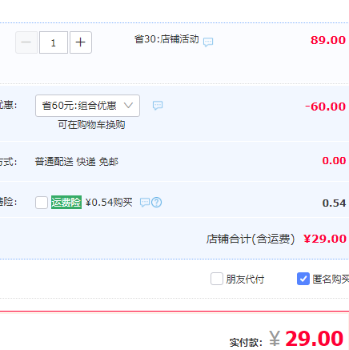Click the 普通配送 快递 免邮 delivery option
349x350 pixels.
pyautogui.click(x=77, y=162)
